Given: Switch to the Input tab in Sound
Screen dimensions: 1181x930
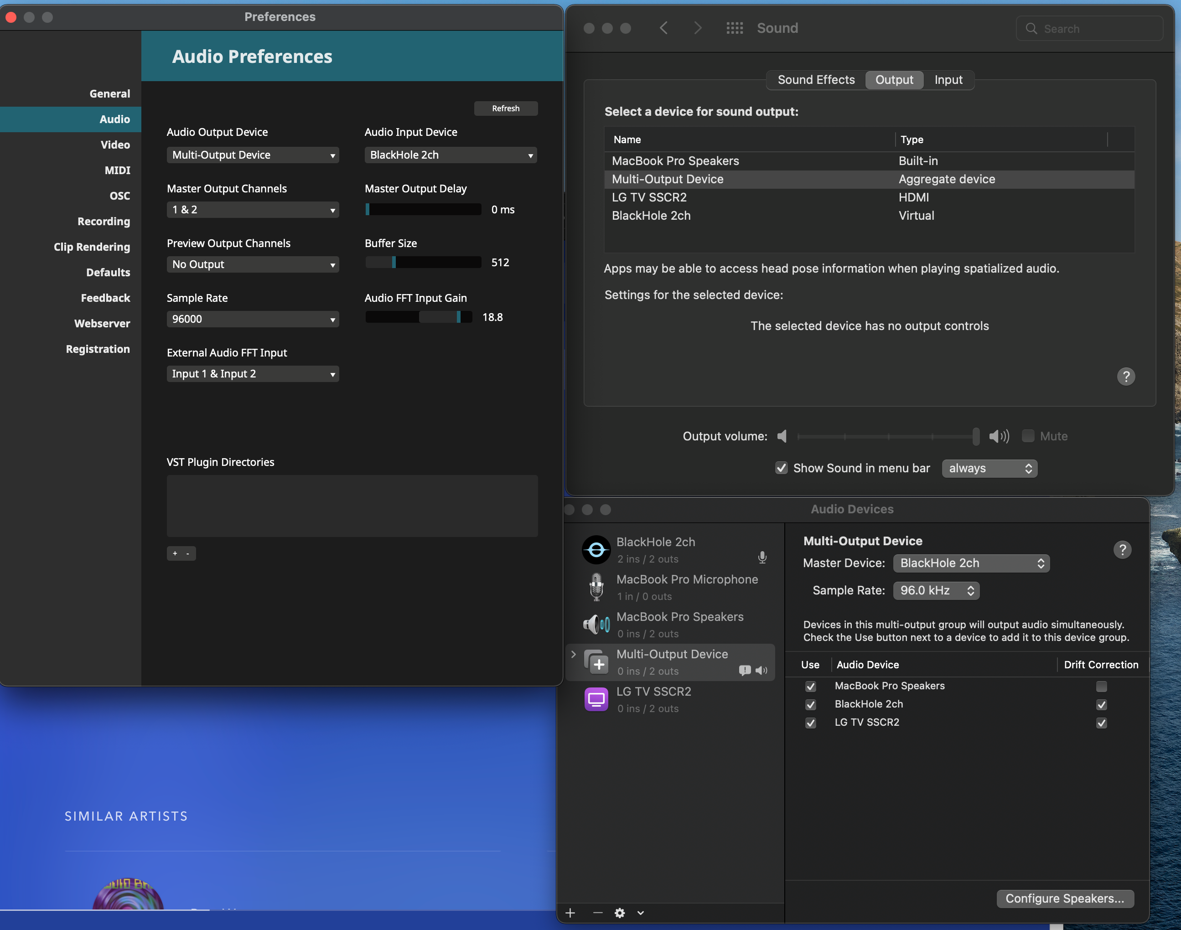Looking at the screenshot, I should point(948,80).
